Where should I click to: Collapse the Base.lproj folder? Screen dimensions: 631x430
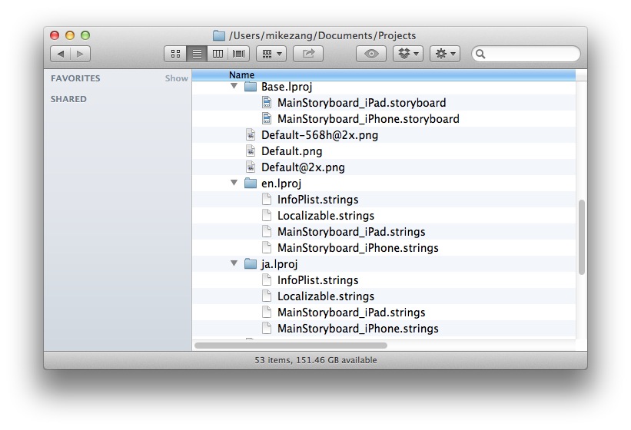coord(234,86)
